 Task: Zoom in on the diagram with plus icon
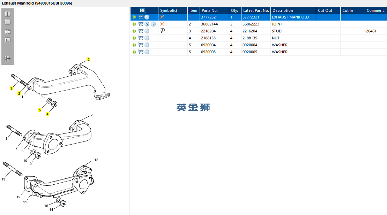point(8,14)
